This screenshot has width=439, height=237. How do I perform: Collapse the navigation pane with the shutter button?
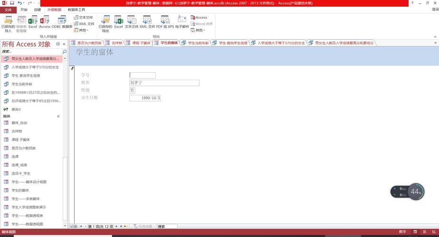pos(64,44)
